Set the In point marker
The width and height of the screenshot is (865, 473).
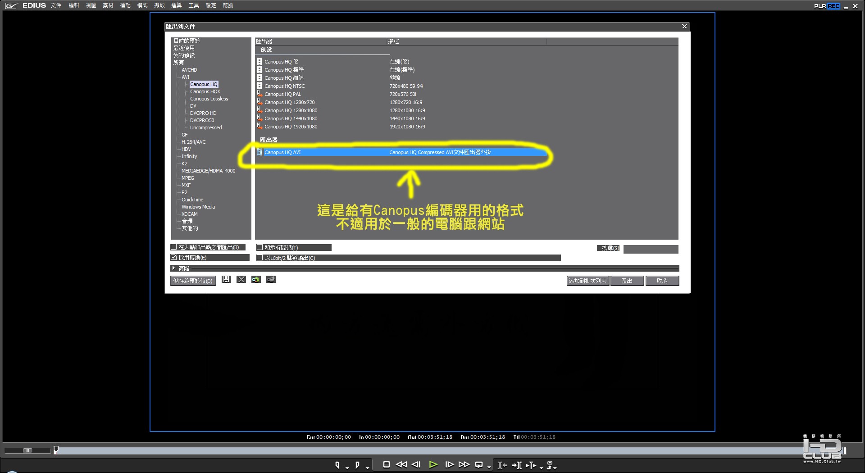click(337, 465)
